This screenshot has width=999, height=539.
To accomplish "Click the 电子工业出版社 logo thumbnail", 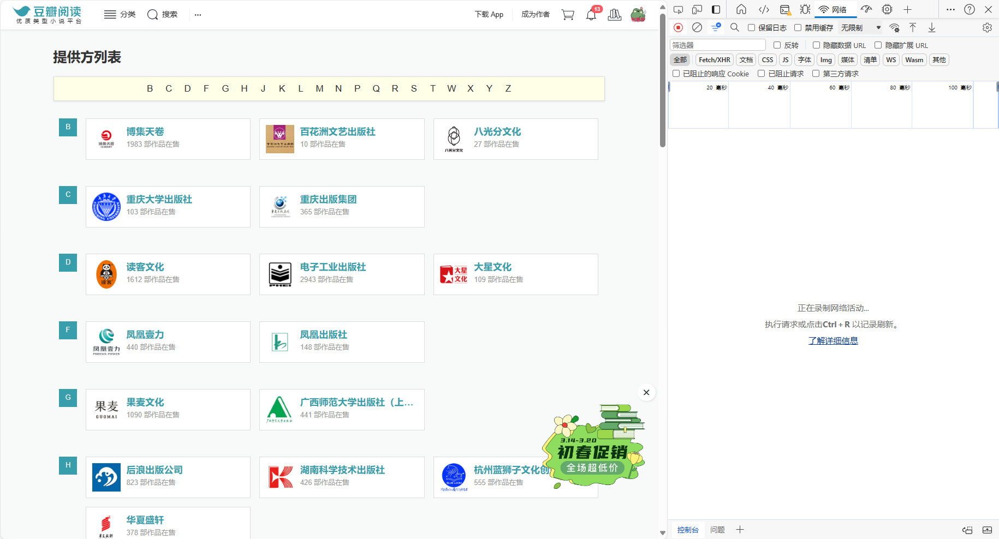I will 280,274.
